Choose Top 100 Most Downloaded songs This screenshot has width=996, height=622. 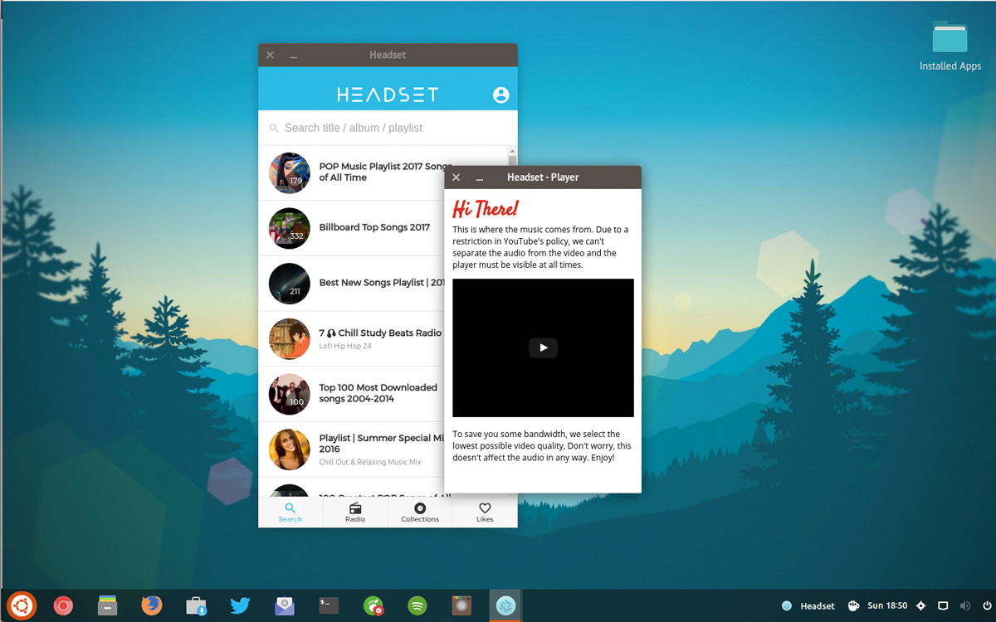click(x=378, y=393)
